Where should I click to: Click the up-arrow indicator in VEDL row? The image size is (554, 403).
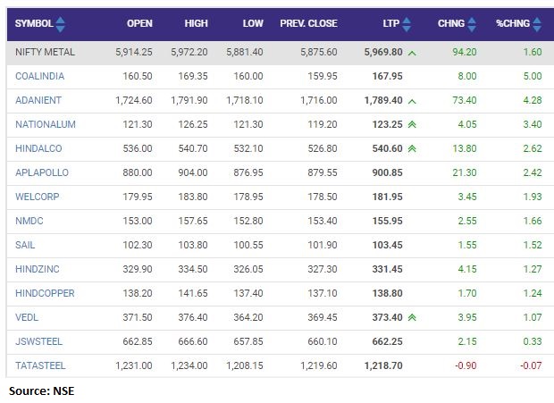[412, 317]
